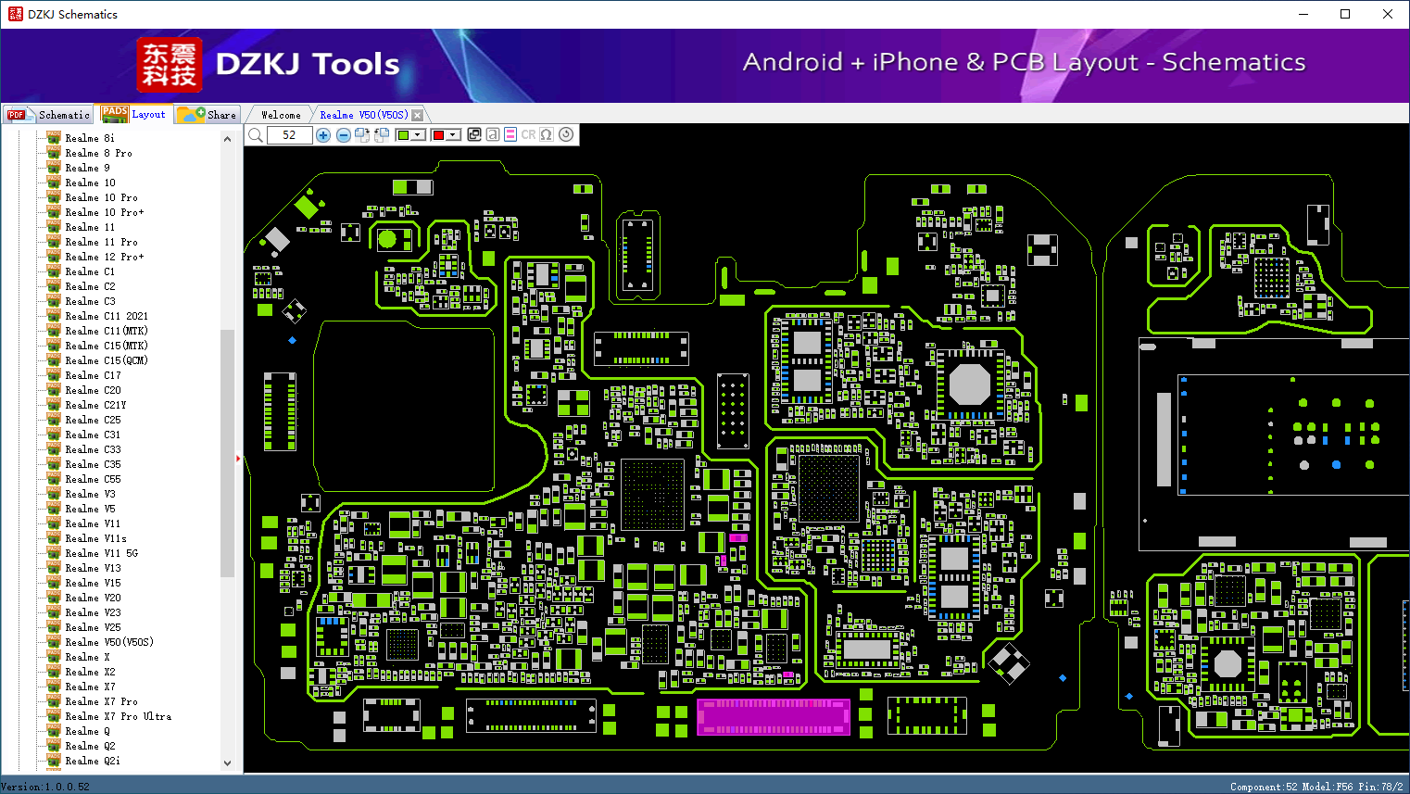Rotate the board clockwise using the toolbar icon
Image resolution: width=1410 pixels, height=794 pixels.
362,135
